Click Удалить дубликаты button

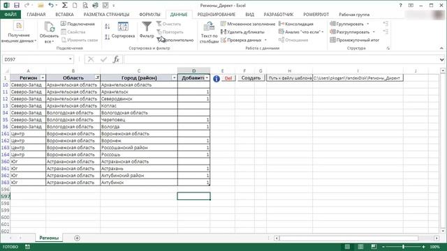(x=242, y=32)
